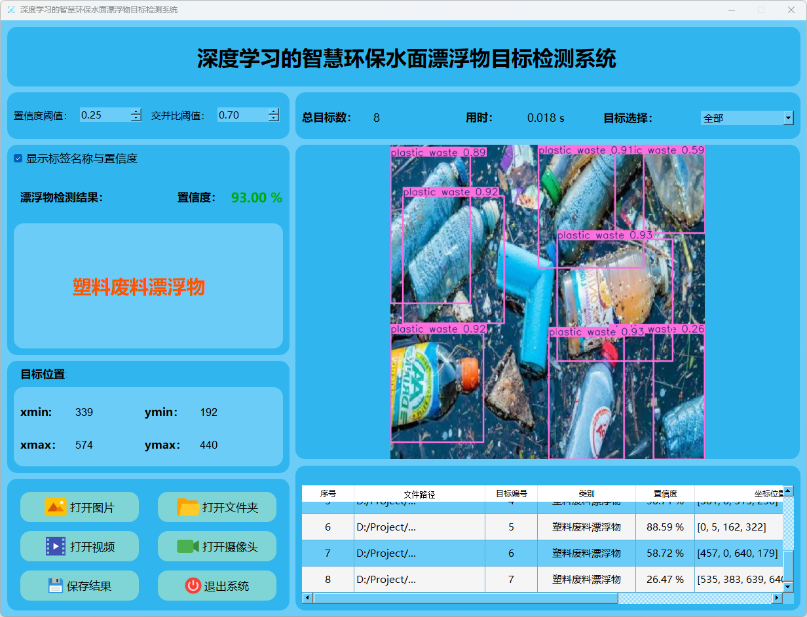Select the 类别 column header in results table

pyautogui.click(x=586, y=494)
